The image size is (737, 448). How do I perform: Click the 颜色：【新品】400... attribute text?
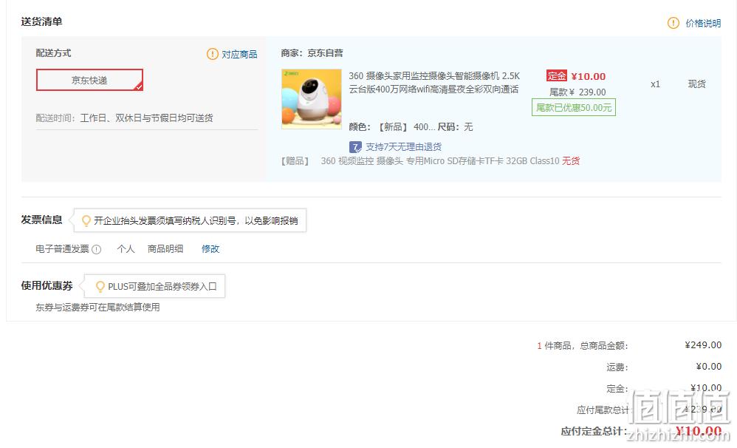392,127
